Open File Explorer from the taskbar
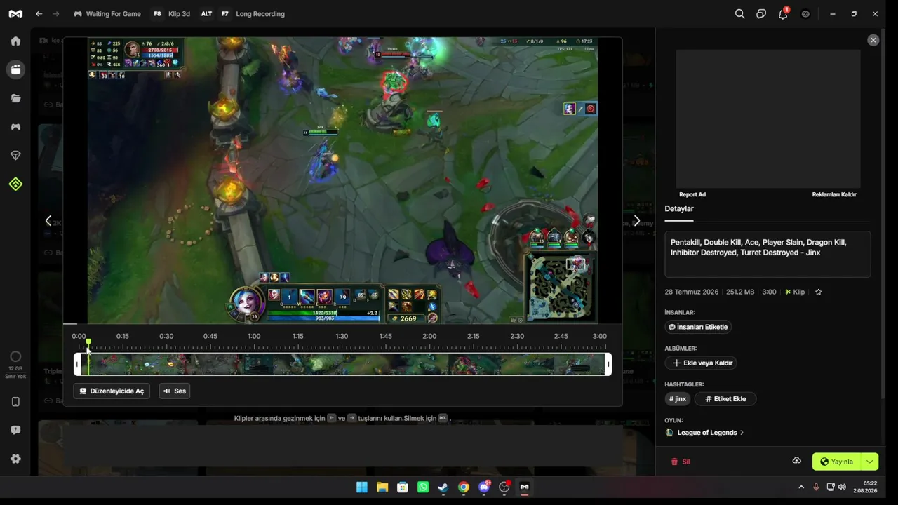Screen dimensions: 898x505 coord(382,487)
